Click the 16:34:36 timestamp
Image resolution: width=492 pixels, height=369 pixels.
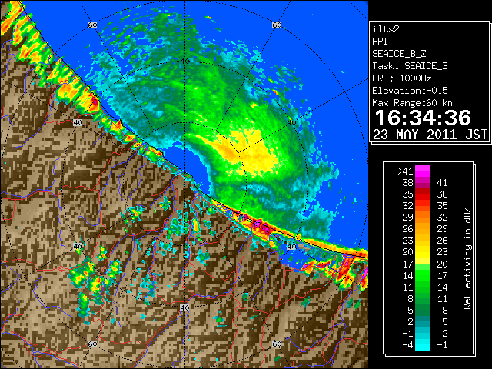[423, 118]
